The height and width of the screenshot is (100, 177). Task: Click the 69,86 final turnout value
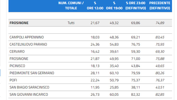(136, 23)
